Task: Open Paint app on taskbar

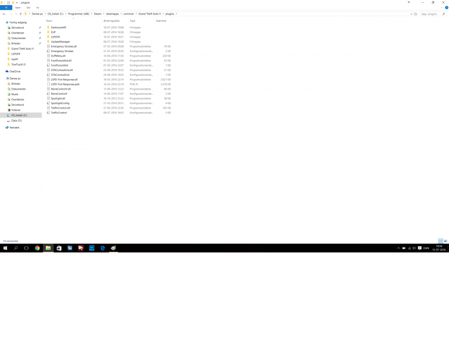Action: pyautogui.click(x=114, y=248)
